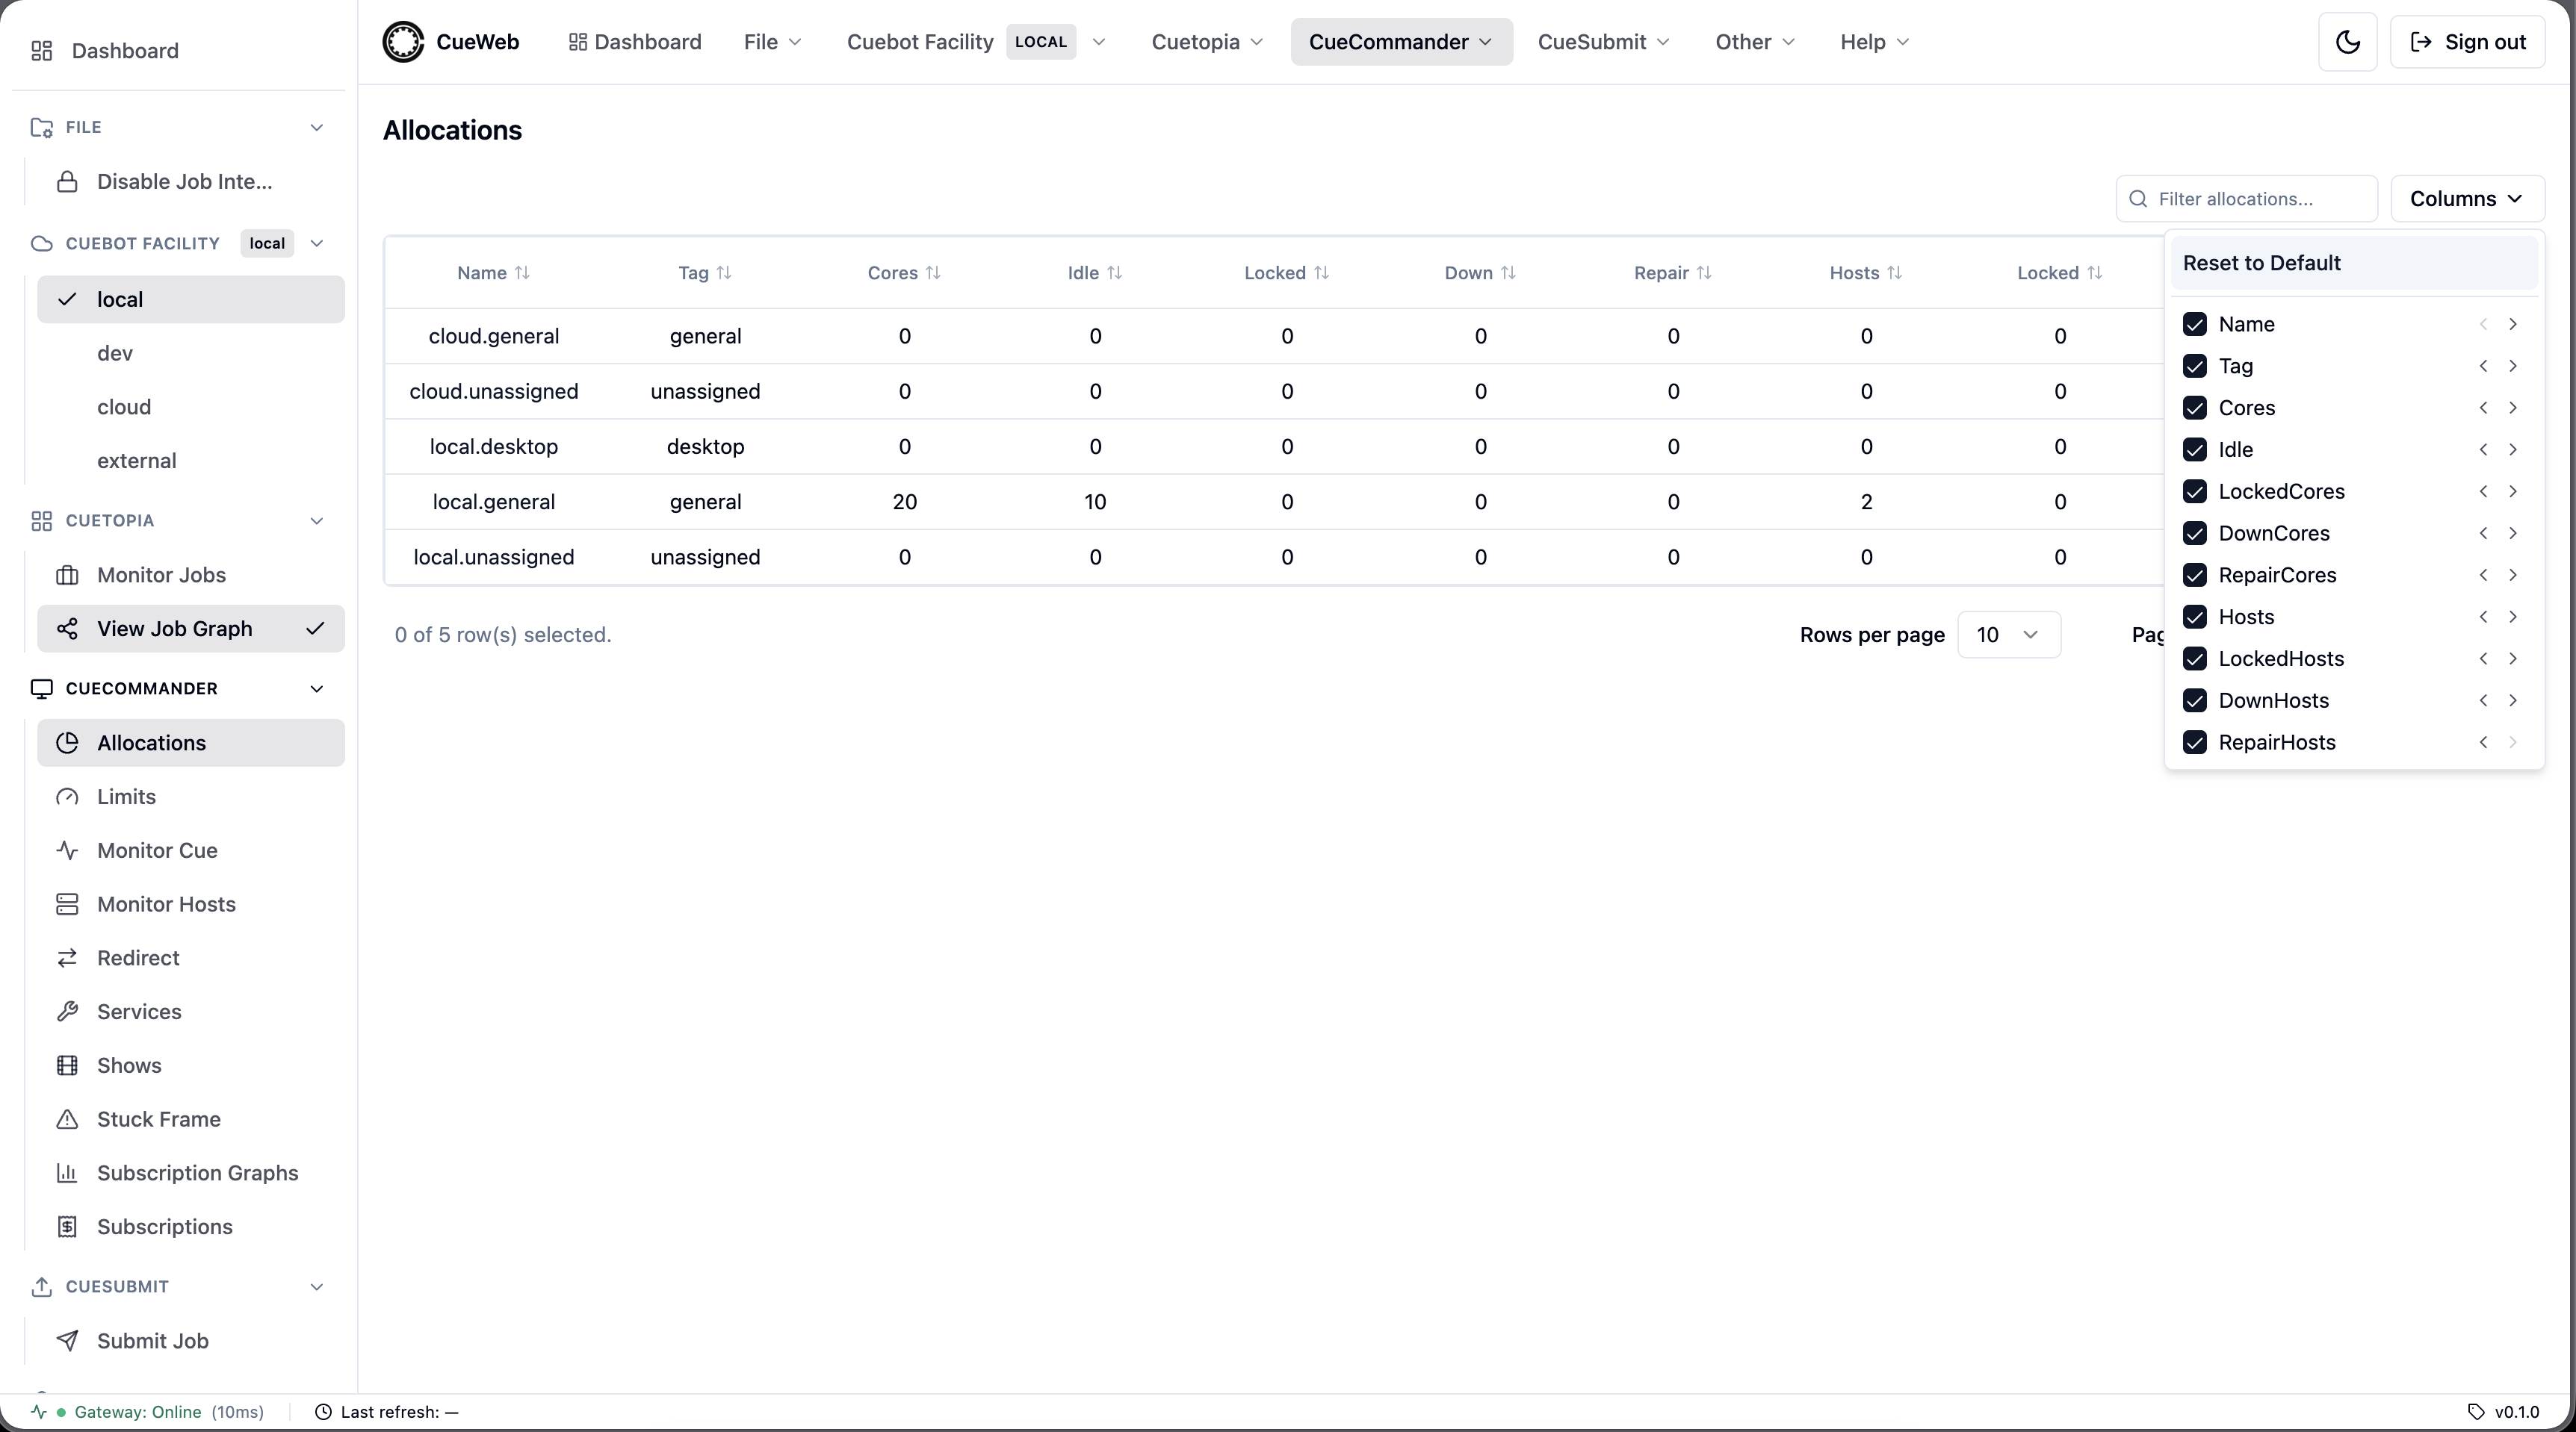
Task: Click the Monitor Cue activity icon
Action: (67, 851)
